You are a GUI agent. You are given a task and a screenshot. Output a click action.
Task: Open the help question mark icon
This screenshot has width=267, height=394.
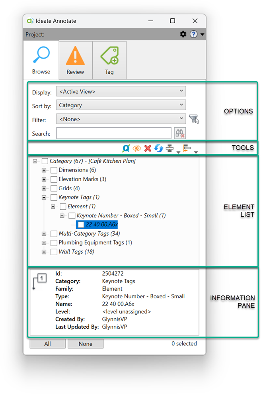(x=193, y=34)
